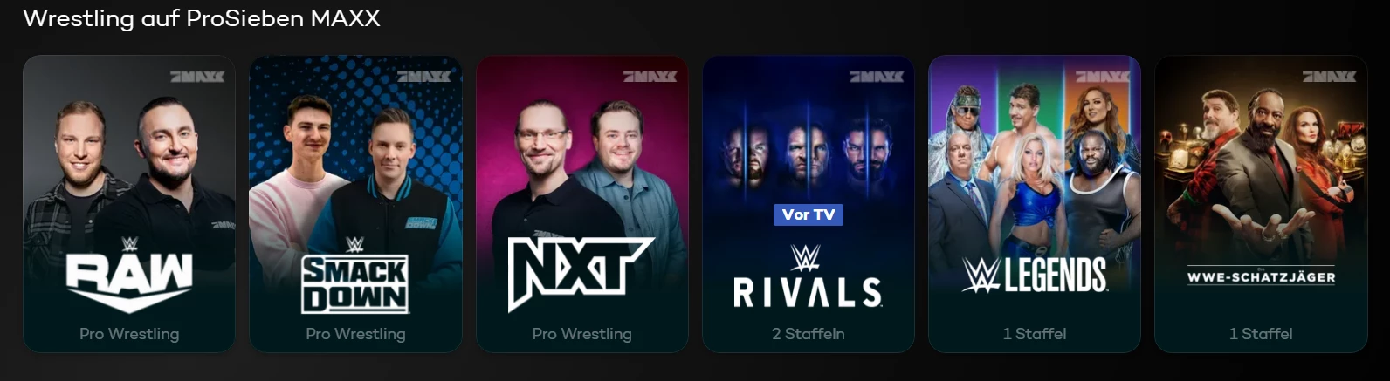Click the RAW logo
Image resolution: width=1390 pixels, height=381 pixels.
pyautogui.click(x=129, y=275)
